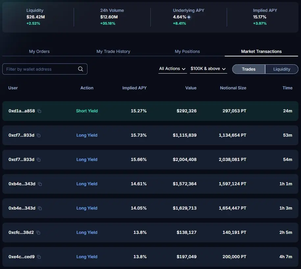Image resolution: width=301 pixels, height=269 pixels.
Task: Copy the 0xb4e...343d address in 1h 1m row
Action: pyautogui.click(x=40, y=184)
